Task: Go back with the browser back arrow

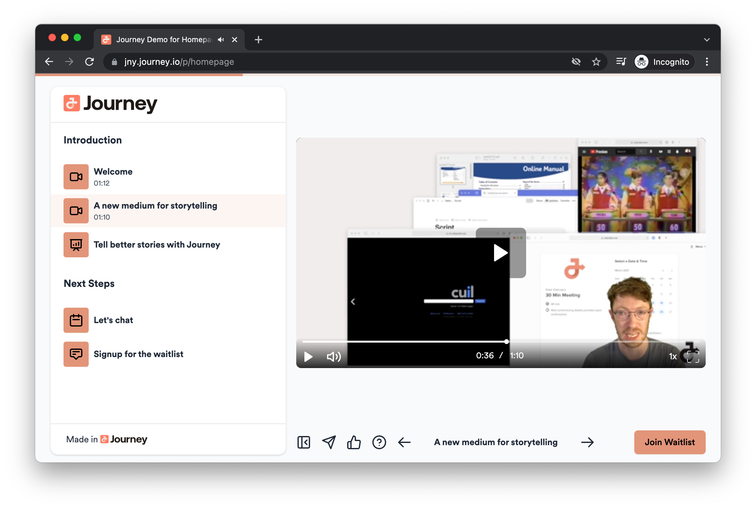Action: click(x=49, y=62)
